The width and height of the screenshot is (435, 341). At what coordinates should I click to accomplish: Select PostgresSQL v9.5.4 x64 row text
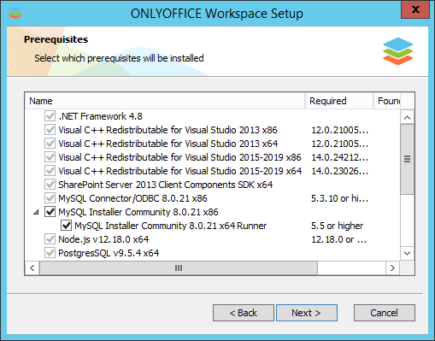click(x=109, y=253)
